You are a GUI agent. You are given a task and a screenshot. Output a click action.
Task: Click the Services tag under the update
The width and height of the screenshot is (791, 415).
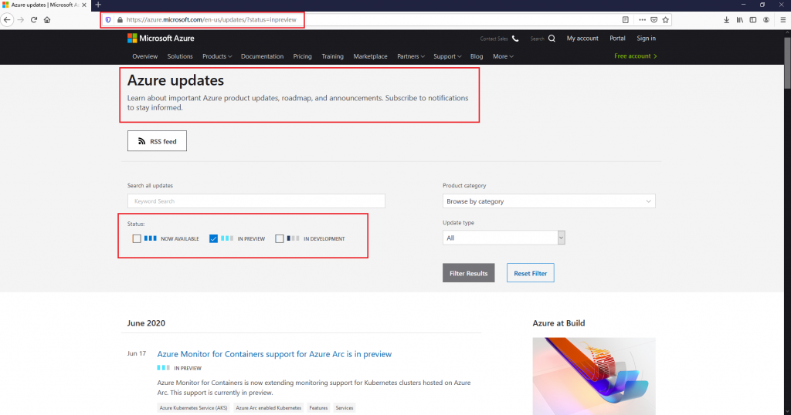(x=345, y=408)
